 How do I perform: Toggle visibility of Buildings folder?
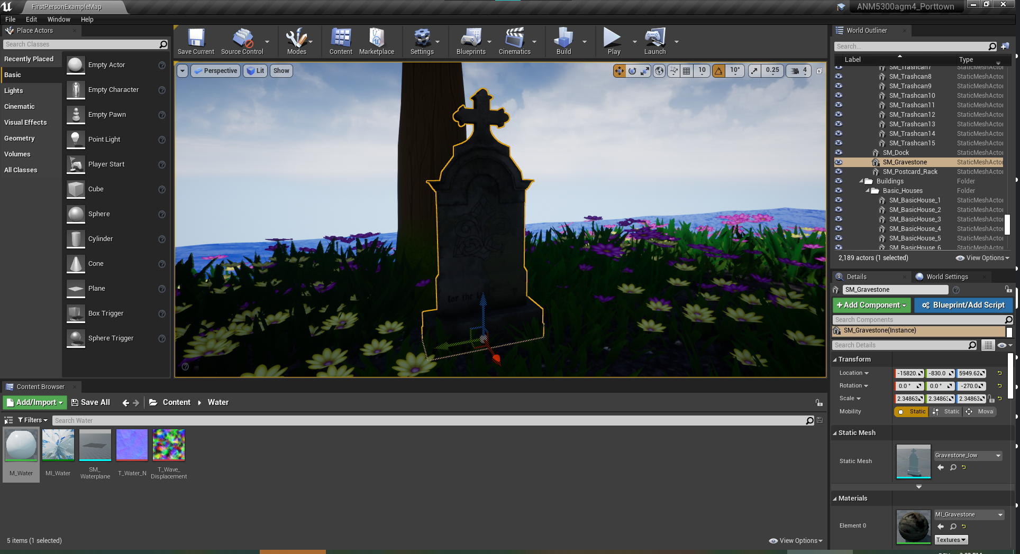(839, 181)
